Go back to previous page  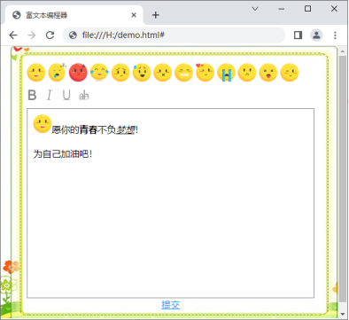(13, 35)
